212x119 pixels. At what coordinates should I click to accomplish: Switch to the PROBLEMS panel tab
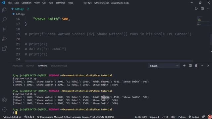(18, 66)
